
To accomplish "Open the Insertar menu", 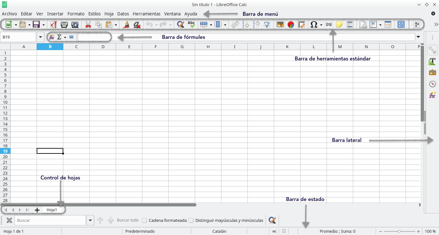I will pos(55,14).
